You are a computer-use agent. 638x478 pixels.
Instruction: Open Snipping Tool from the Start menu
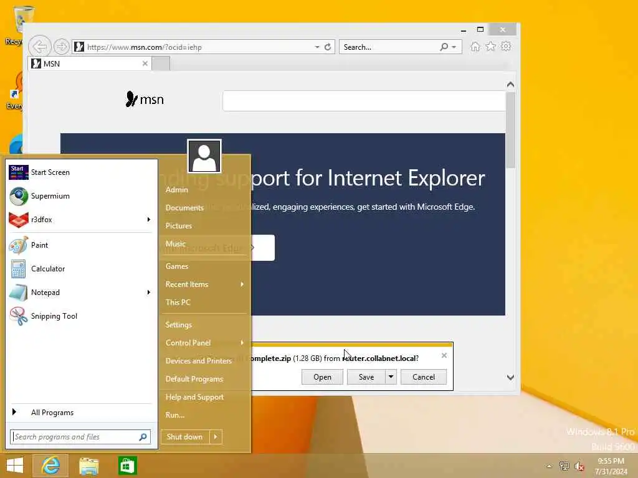pyautogui.click(x=80, y=316)
